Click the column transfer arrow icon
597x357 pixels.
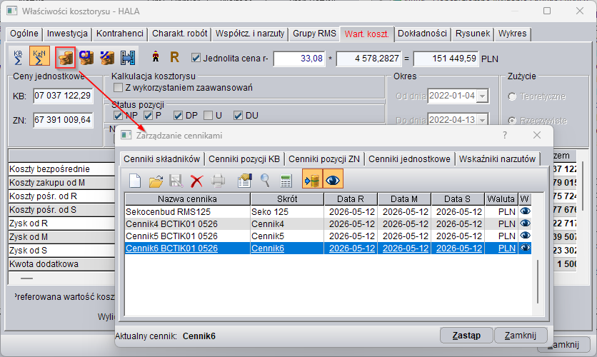click(x=128, y=57)
